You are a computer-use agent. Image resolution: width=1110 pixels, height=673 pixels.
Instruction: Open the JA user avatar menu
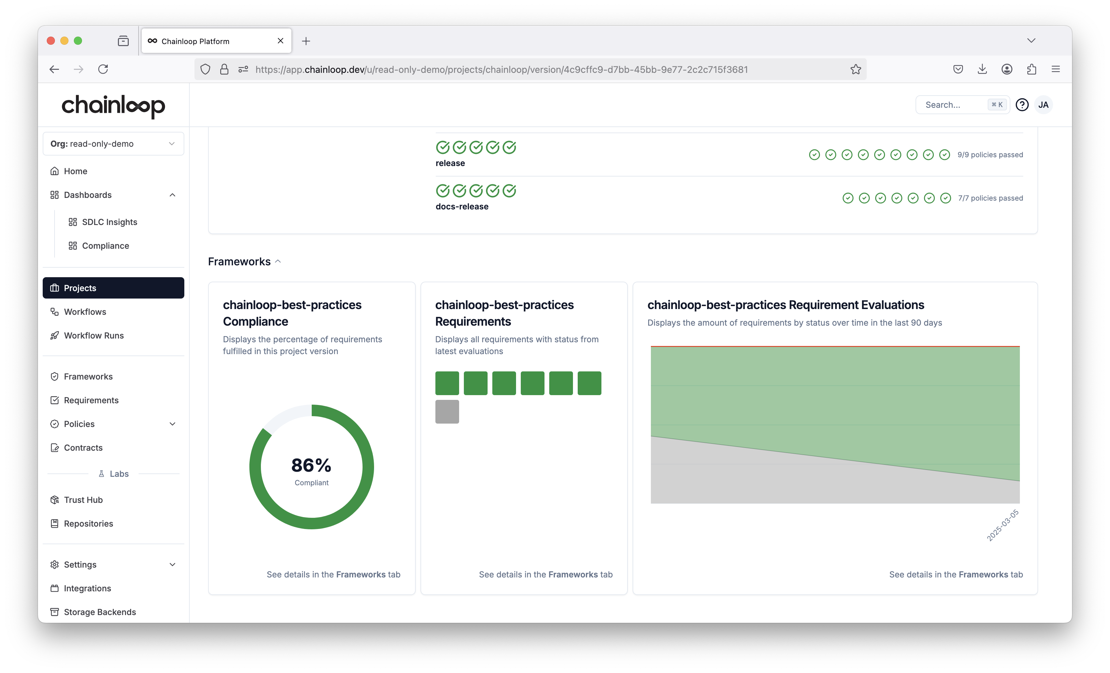point(1043,105)
